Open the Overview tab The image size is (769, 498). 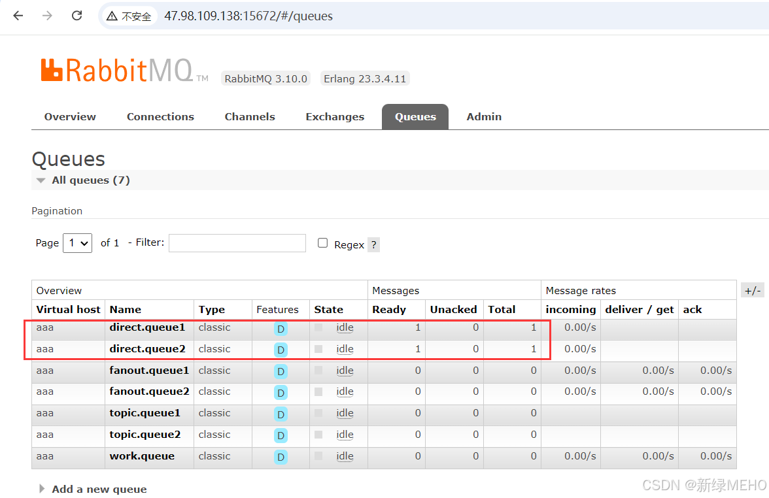point(70,116)
